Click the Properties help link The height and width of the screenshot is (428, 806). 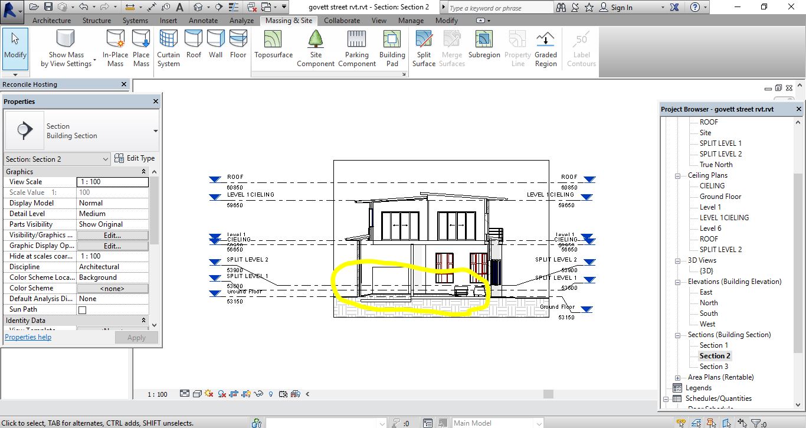tap(28, 336)
